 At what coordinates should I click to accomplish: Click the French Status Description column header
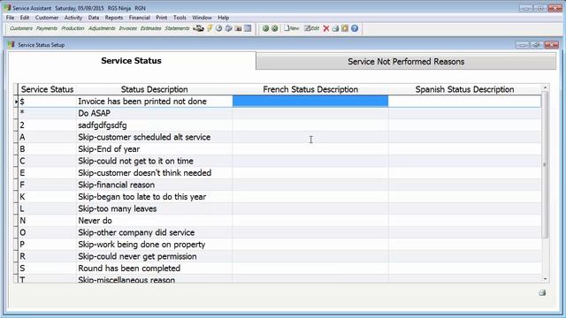click(310, 89)
